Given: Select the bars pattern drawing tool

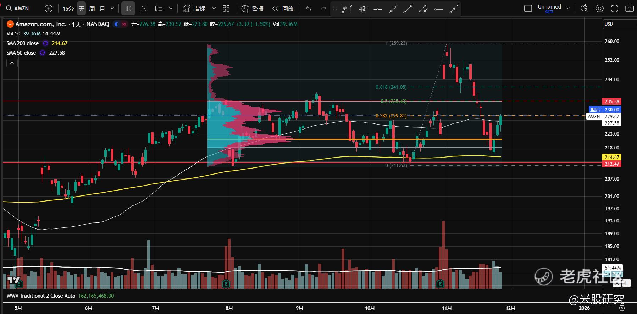Looking at the screenshot, I should (362, 9).
